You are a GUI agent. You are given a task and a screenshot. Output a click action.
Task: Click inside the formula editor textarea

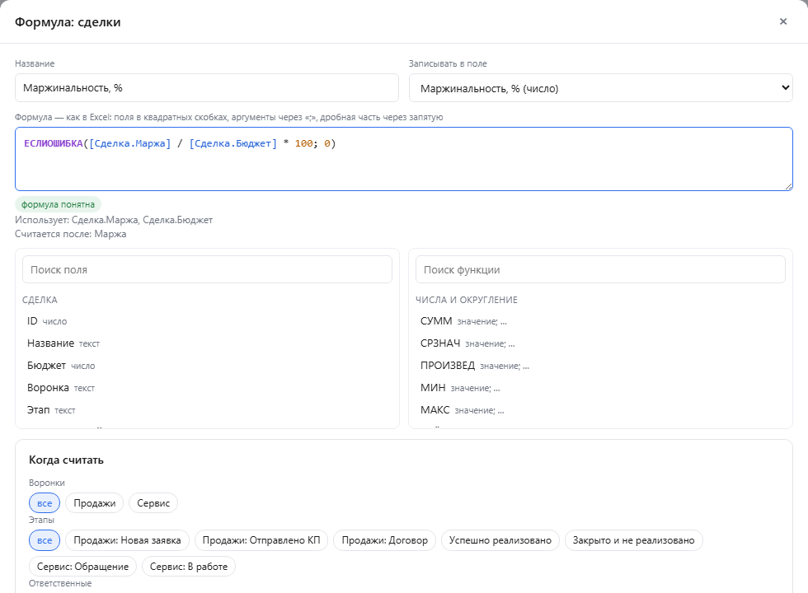(403, 159)
